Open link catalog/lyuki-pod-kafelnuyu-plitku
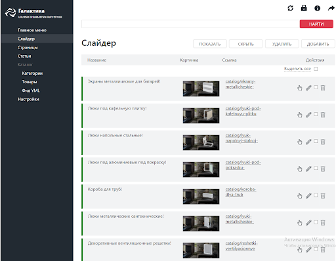Viewport: 336px width, 261px height. click(x=243, y=111)
